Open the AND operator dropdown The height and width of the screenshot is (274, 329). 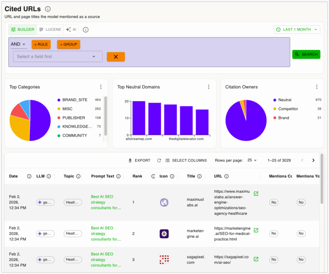tap(18, 44)
